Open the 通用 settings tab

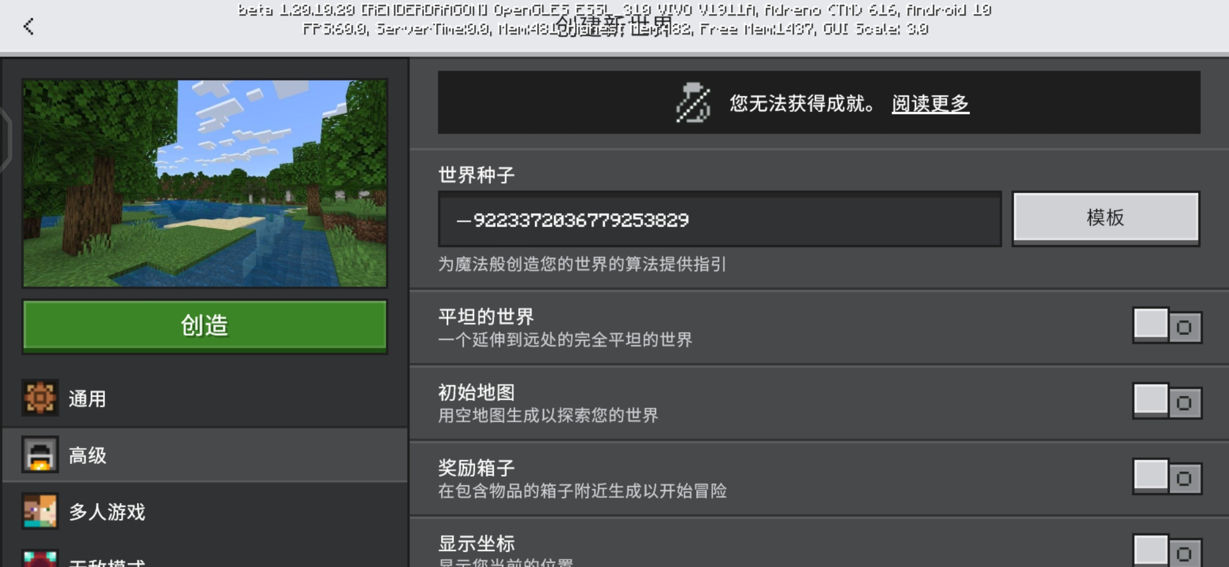pos(205,398)
